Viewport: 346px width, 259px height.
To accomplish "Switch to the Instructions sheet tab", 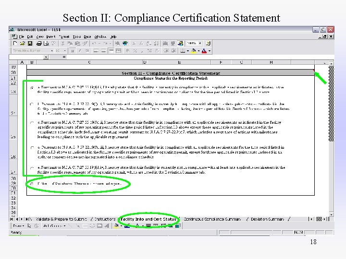I will coord(105,219).
